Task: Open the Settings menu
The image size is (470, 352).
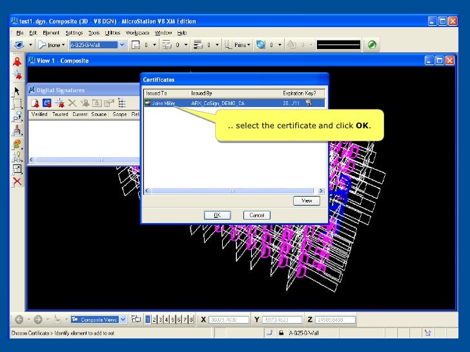Action: pyautogui.click(x=74, y=32)
